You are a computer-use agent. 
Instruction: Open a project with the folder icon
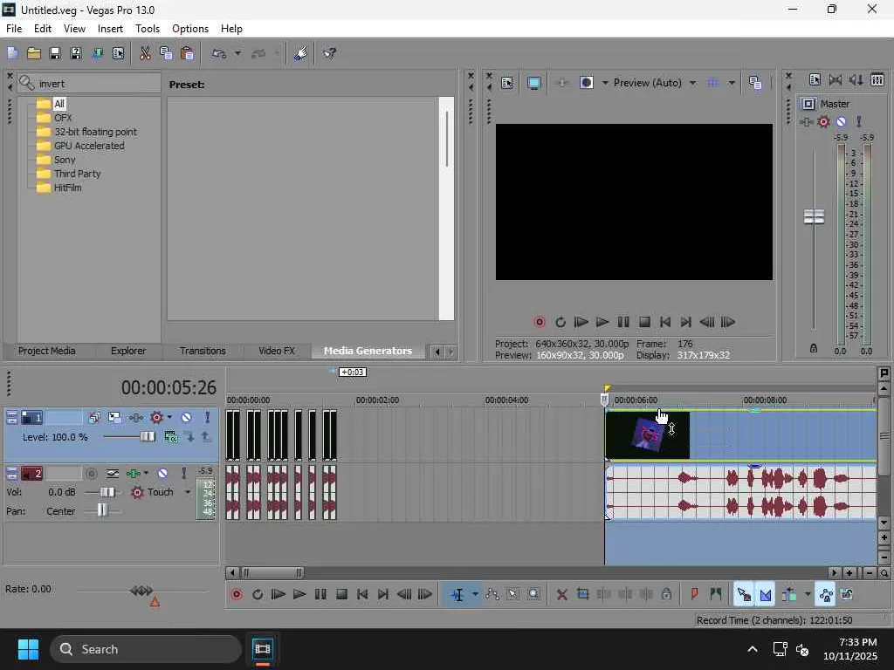pos(34,53)
